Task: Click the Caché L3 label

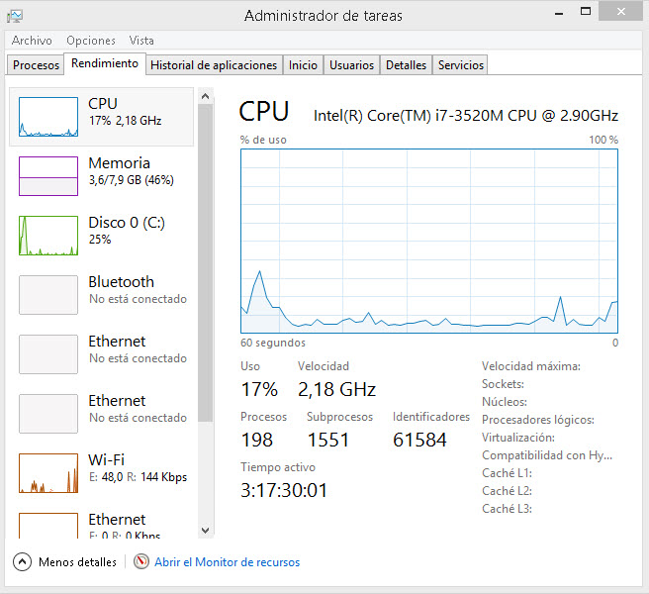Action: tap(507, 509)
